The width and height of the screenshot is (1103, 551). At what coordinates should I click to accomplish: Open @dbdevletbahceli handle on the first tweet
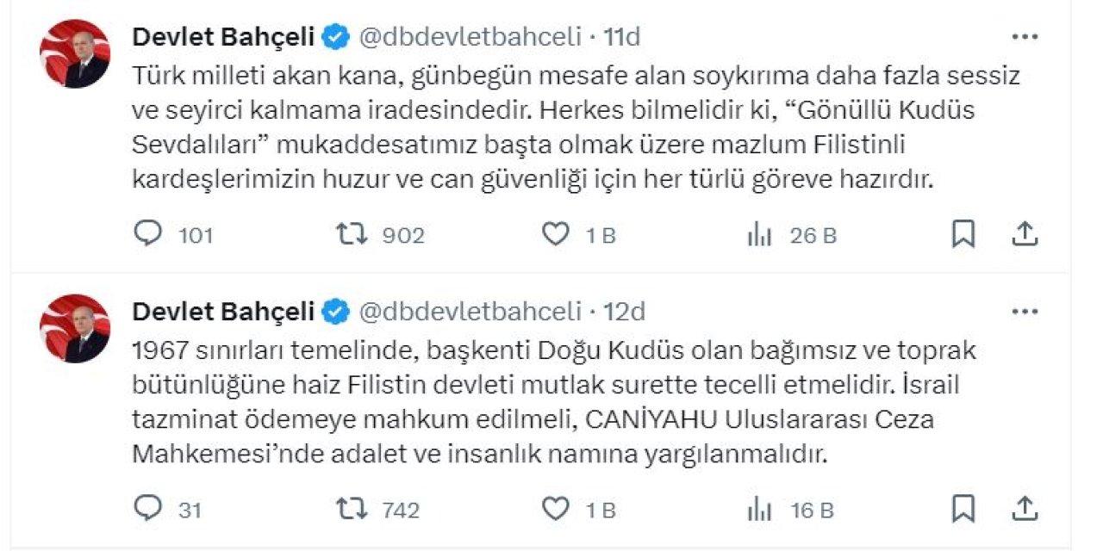click(469, 36)
